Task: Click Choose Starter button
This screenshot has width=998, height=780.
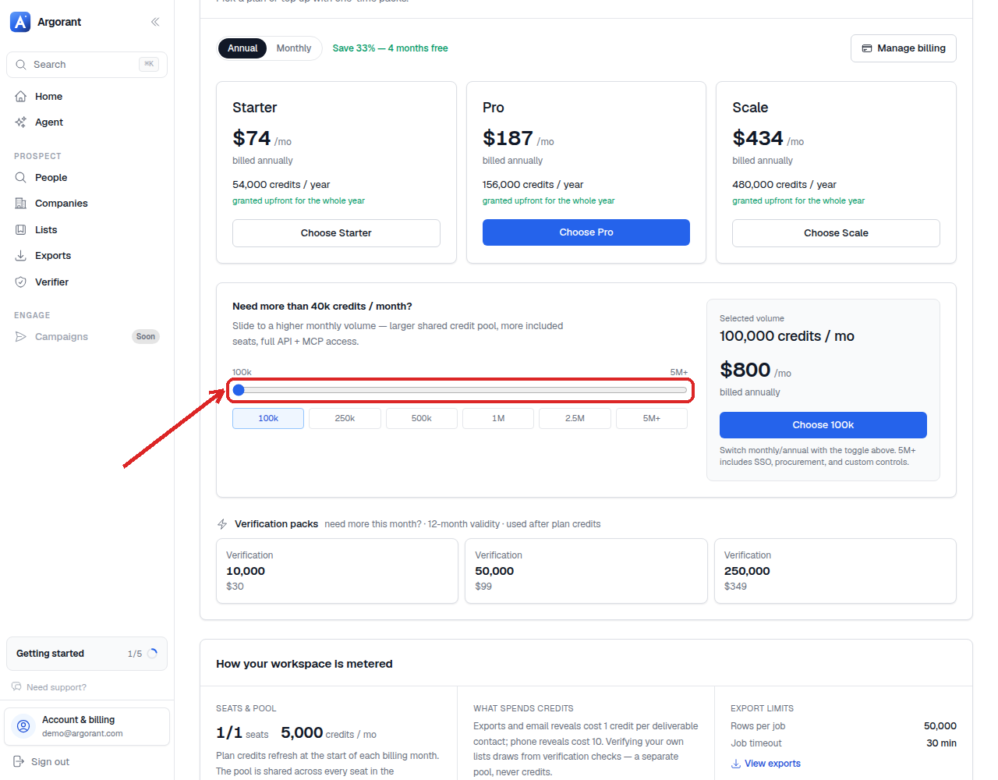Action: tap(336, 233)
